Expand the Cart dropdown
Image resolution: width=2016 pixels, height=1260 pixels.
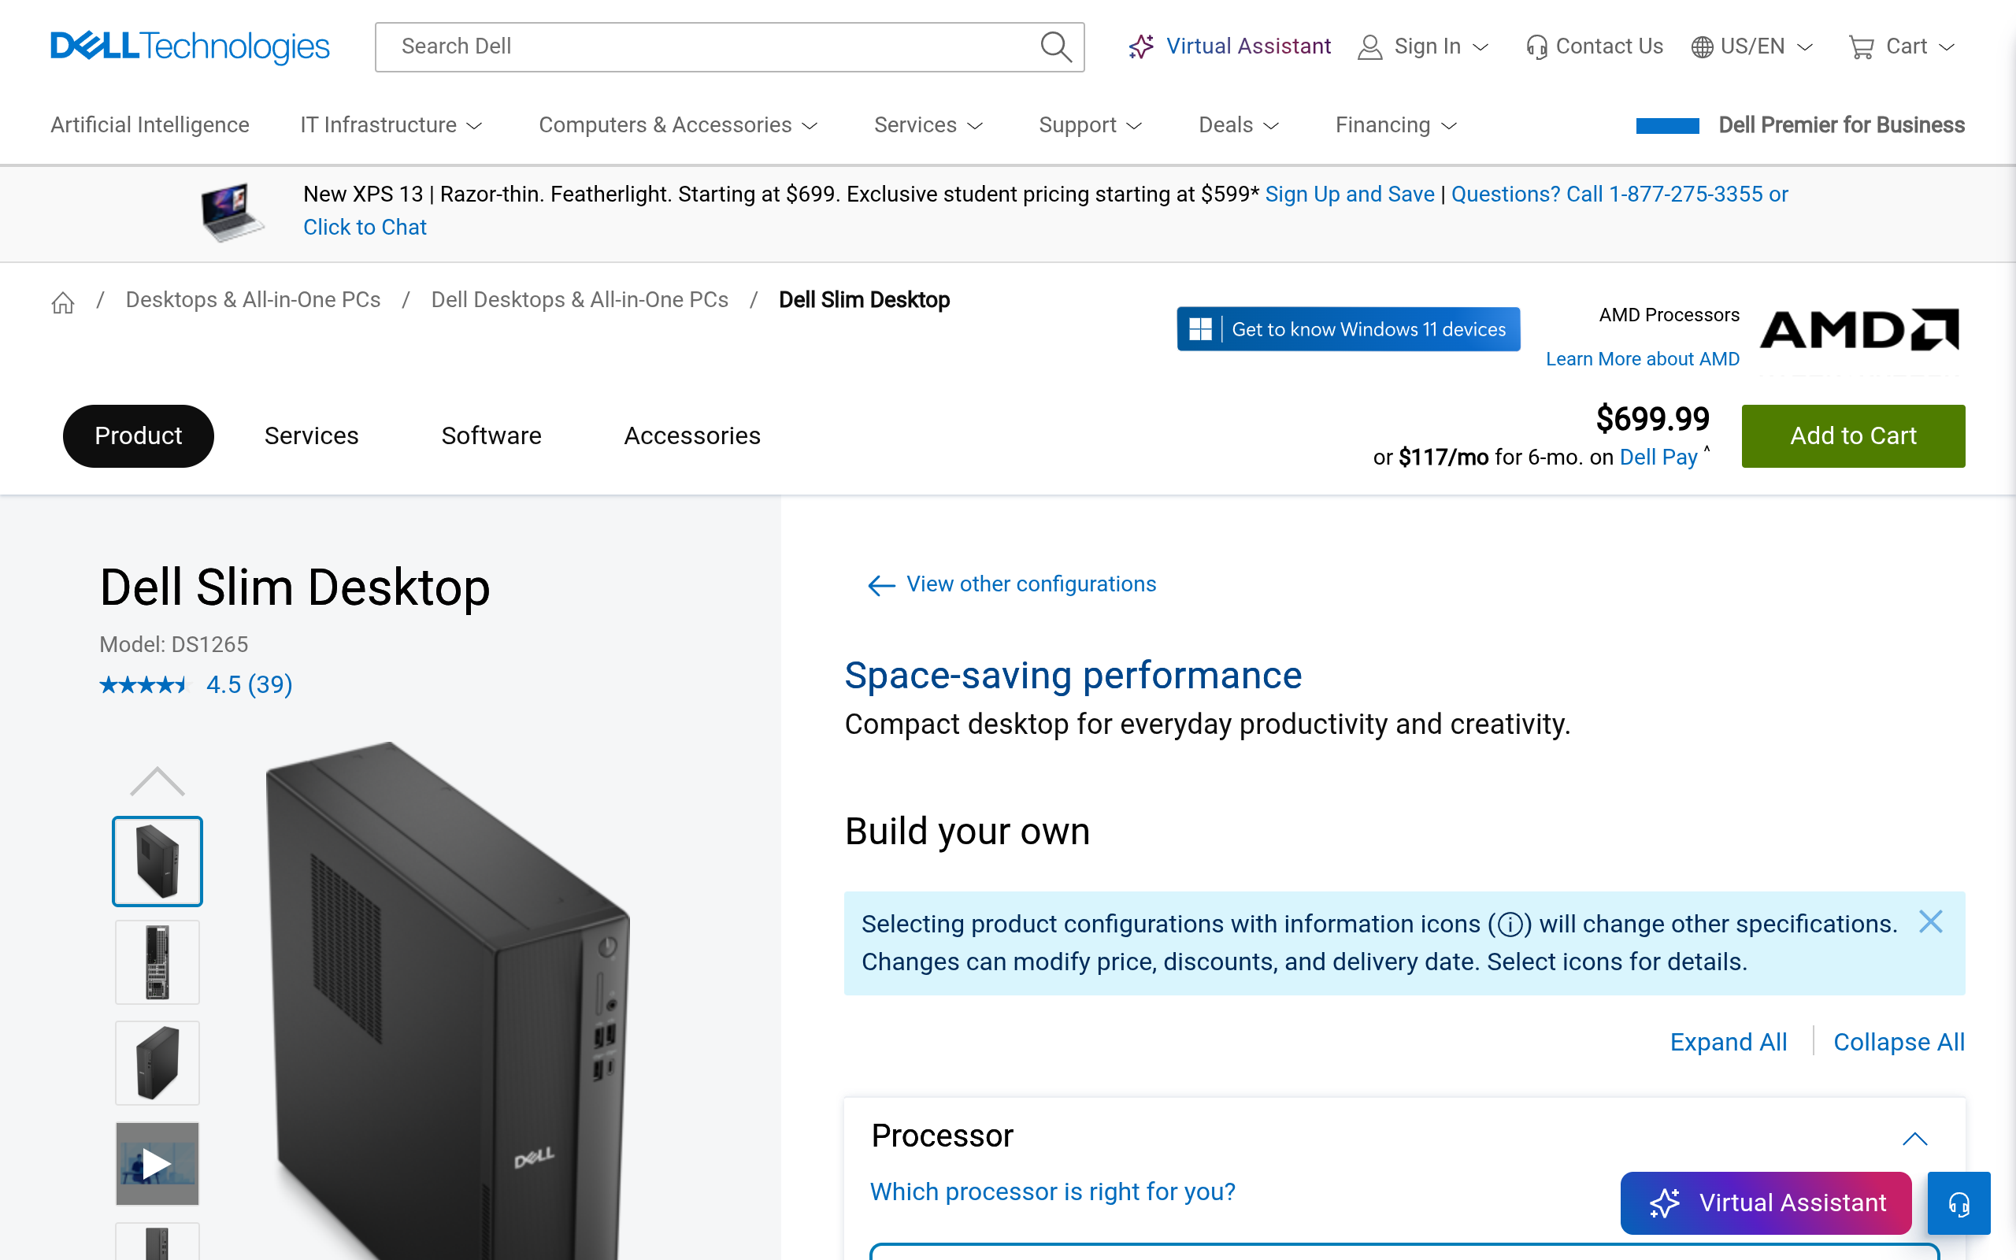(x=1947, y=47)
